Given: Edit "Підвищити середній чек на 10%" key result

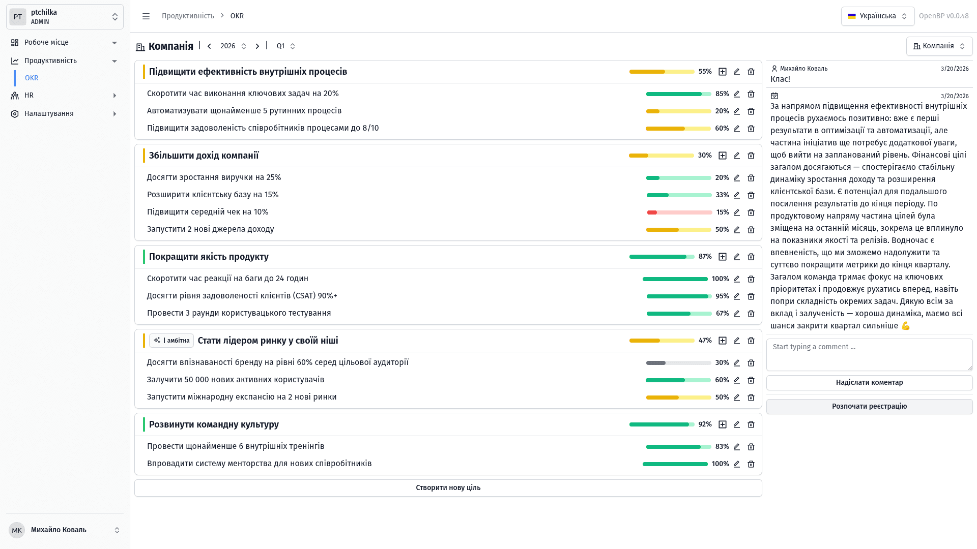Looking at the screenshot, I should point(736,212).
